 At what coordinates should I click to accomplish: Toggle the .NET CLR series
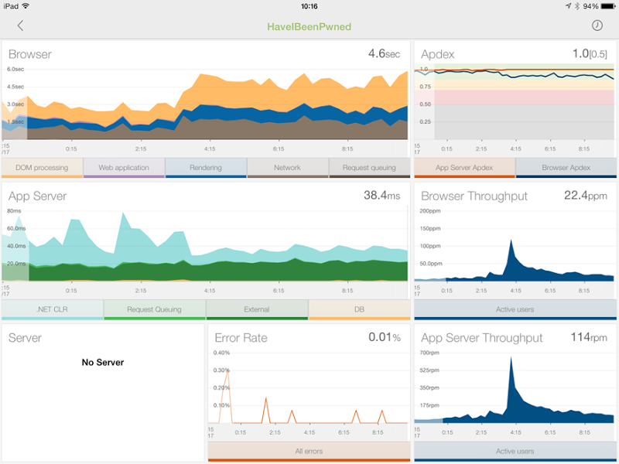[x=53, y=310]
